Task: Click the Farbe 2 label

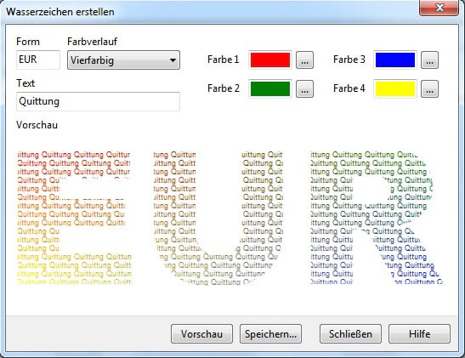Action: [224, 88]
